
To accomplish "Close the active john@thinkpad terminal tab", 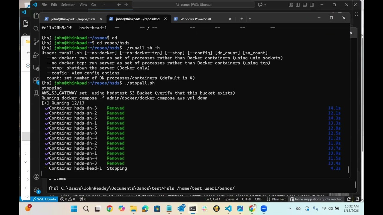I will coord(165,19).
